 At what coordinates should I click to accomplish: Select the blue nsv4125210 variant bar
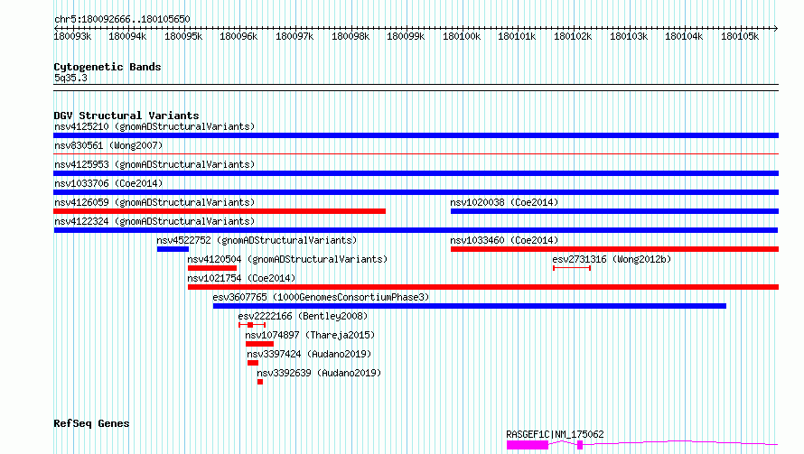tap(416, 135)
